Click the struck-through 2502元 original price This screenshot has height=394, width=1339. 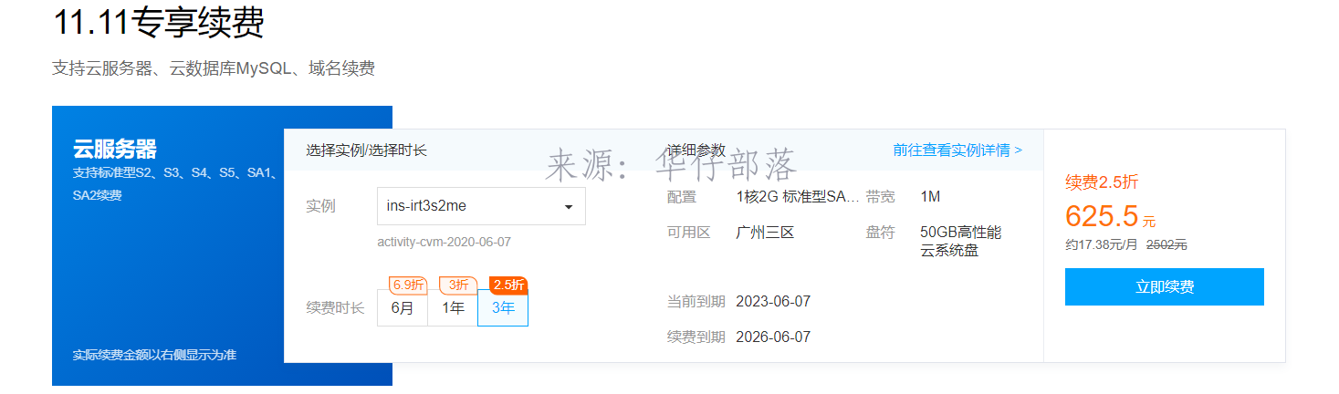click(x=1166, y=245)
